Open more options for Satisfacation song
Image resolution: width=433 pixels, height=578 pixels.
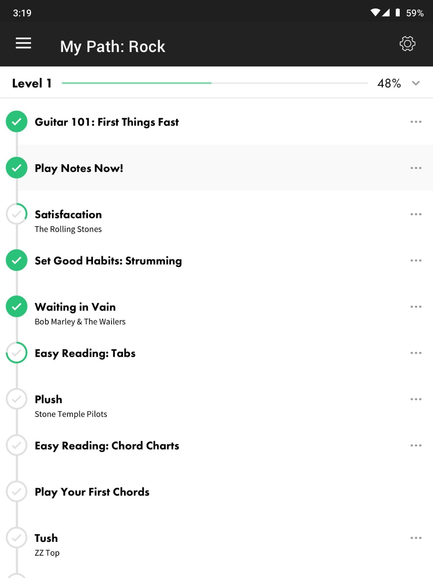point(416,214)
